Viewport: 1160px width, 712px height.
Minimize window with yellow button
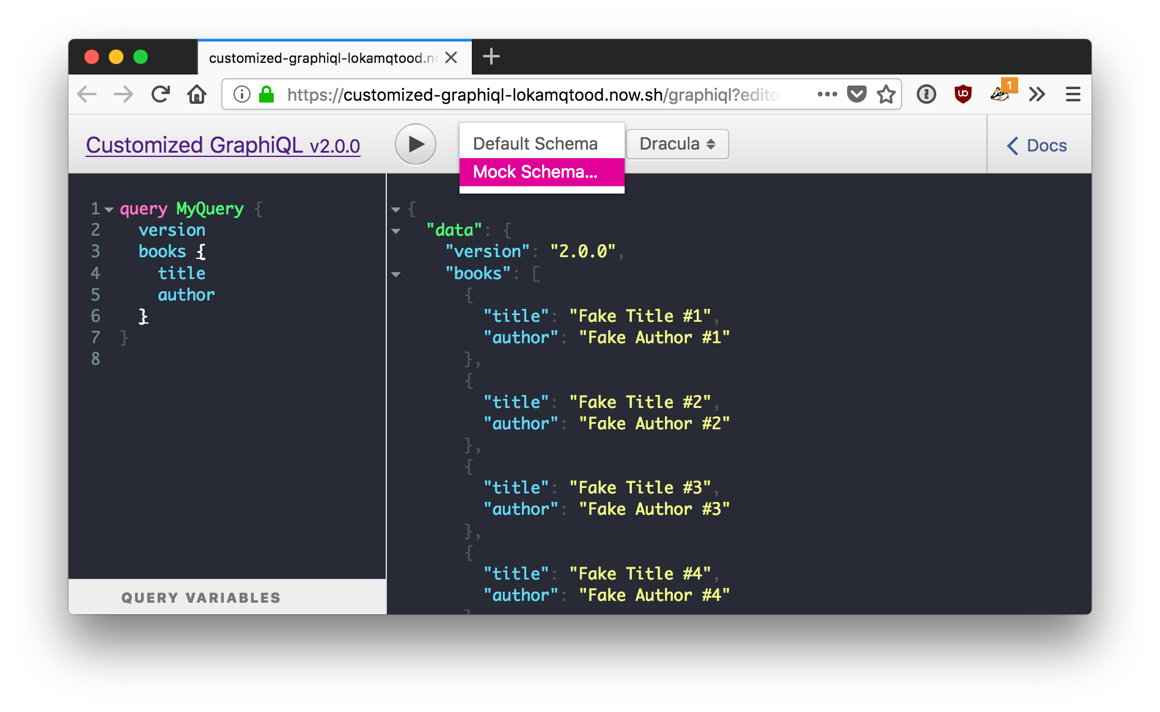click(116, 57)
